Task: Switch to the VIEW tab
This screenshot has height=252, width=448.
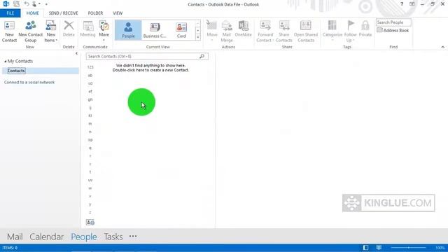Action: [x=118, y=13]
